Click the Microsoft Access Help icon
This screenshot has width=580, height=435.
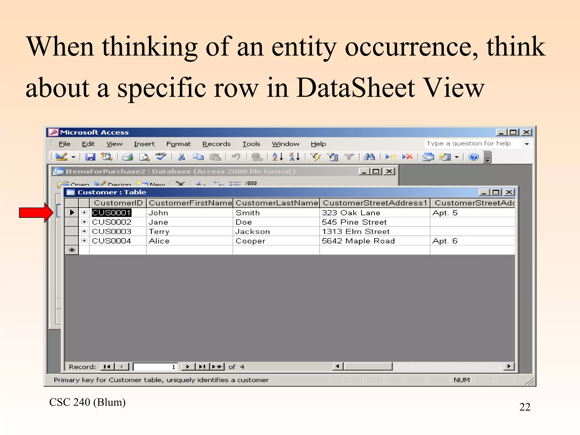474,157
